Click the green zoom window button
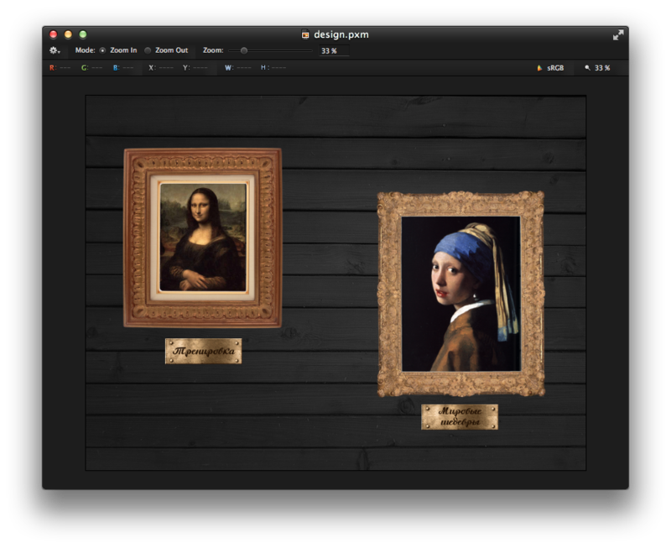 (x=83, y=34)
